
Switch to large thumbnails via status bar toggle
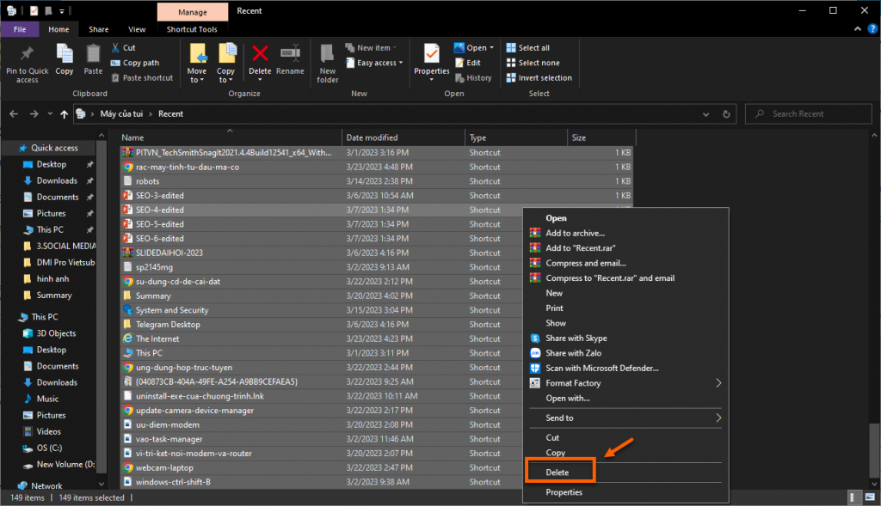(x=869, y=497)
